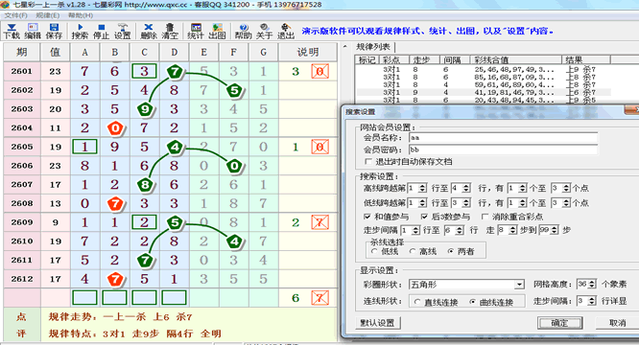This screenshot has height=345, width=639.
Task: Click the 走步 column header in the list
Action: pos(425,59)
